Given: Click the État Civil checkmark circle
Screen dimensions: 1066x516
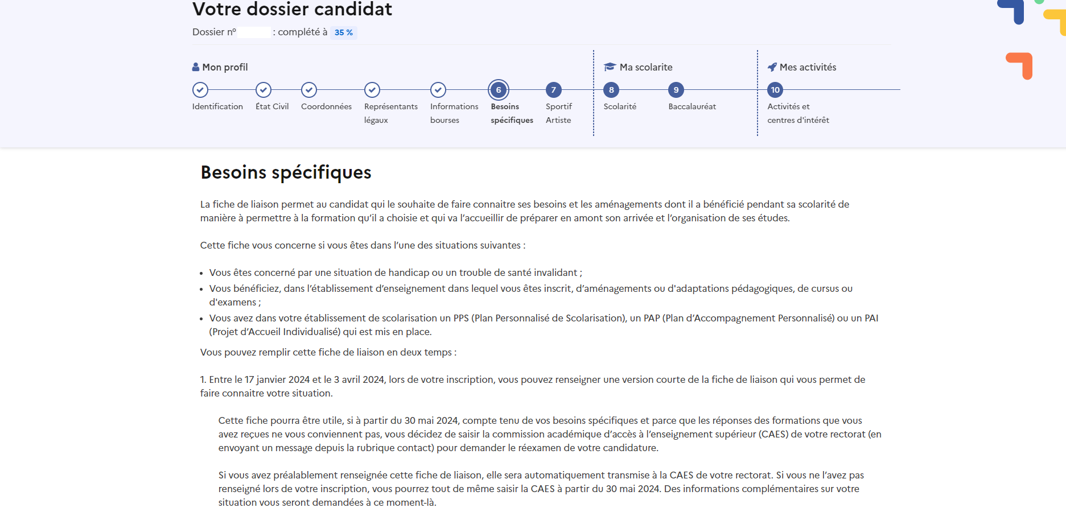Looking at the screenshot, I should 263,90.
